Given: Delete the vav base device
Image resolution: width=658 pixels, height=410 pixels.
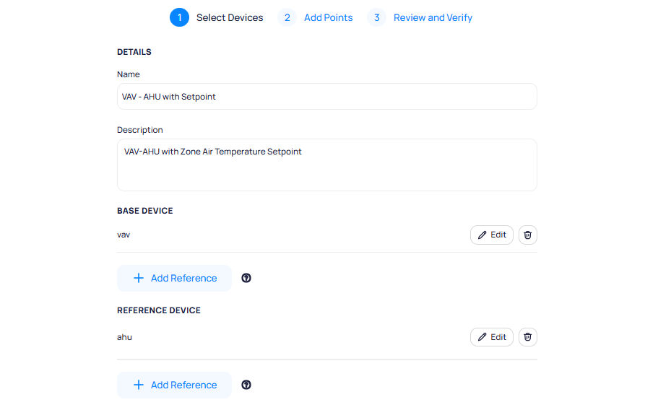Looking at the screenshot, I should [528, 235].
